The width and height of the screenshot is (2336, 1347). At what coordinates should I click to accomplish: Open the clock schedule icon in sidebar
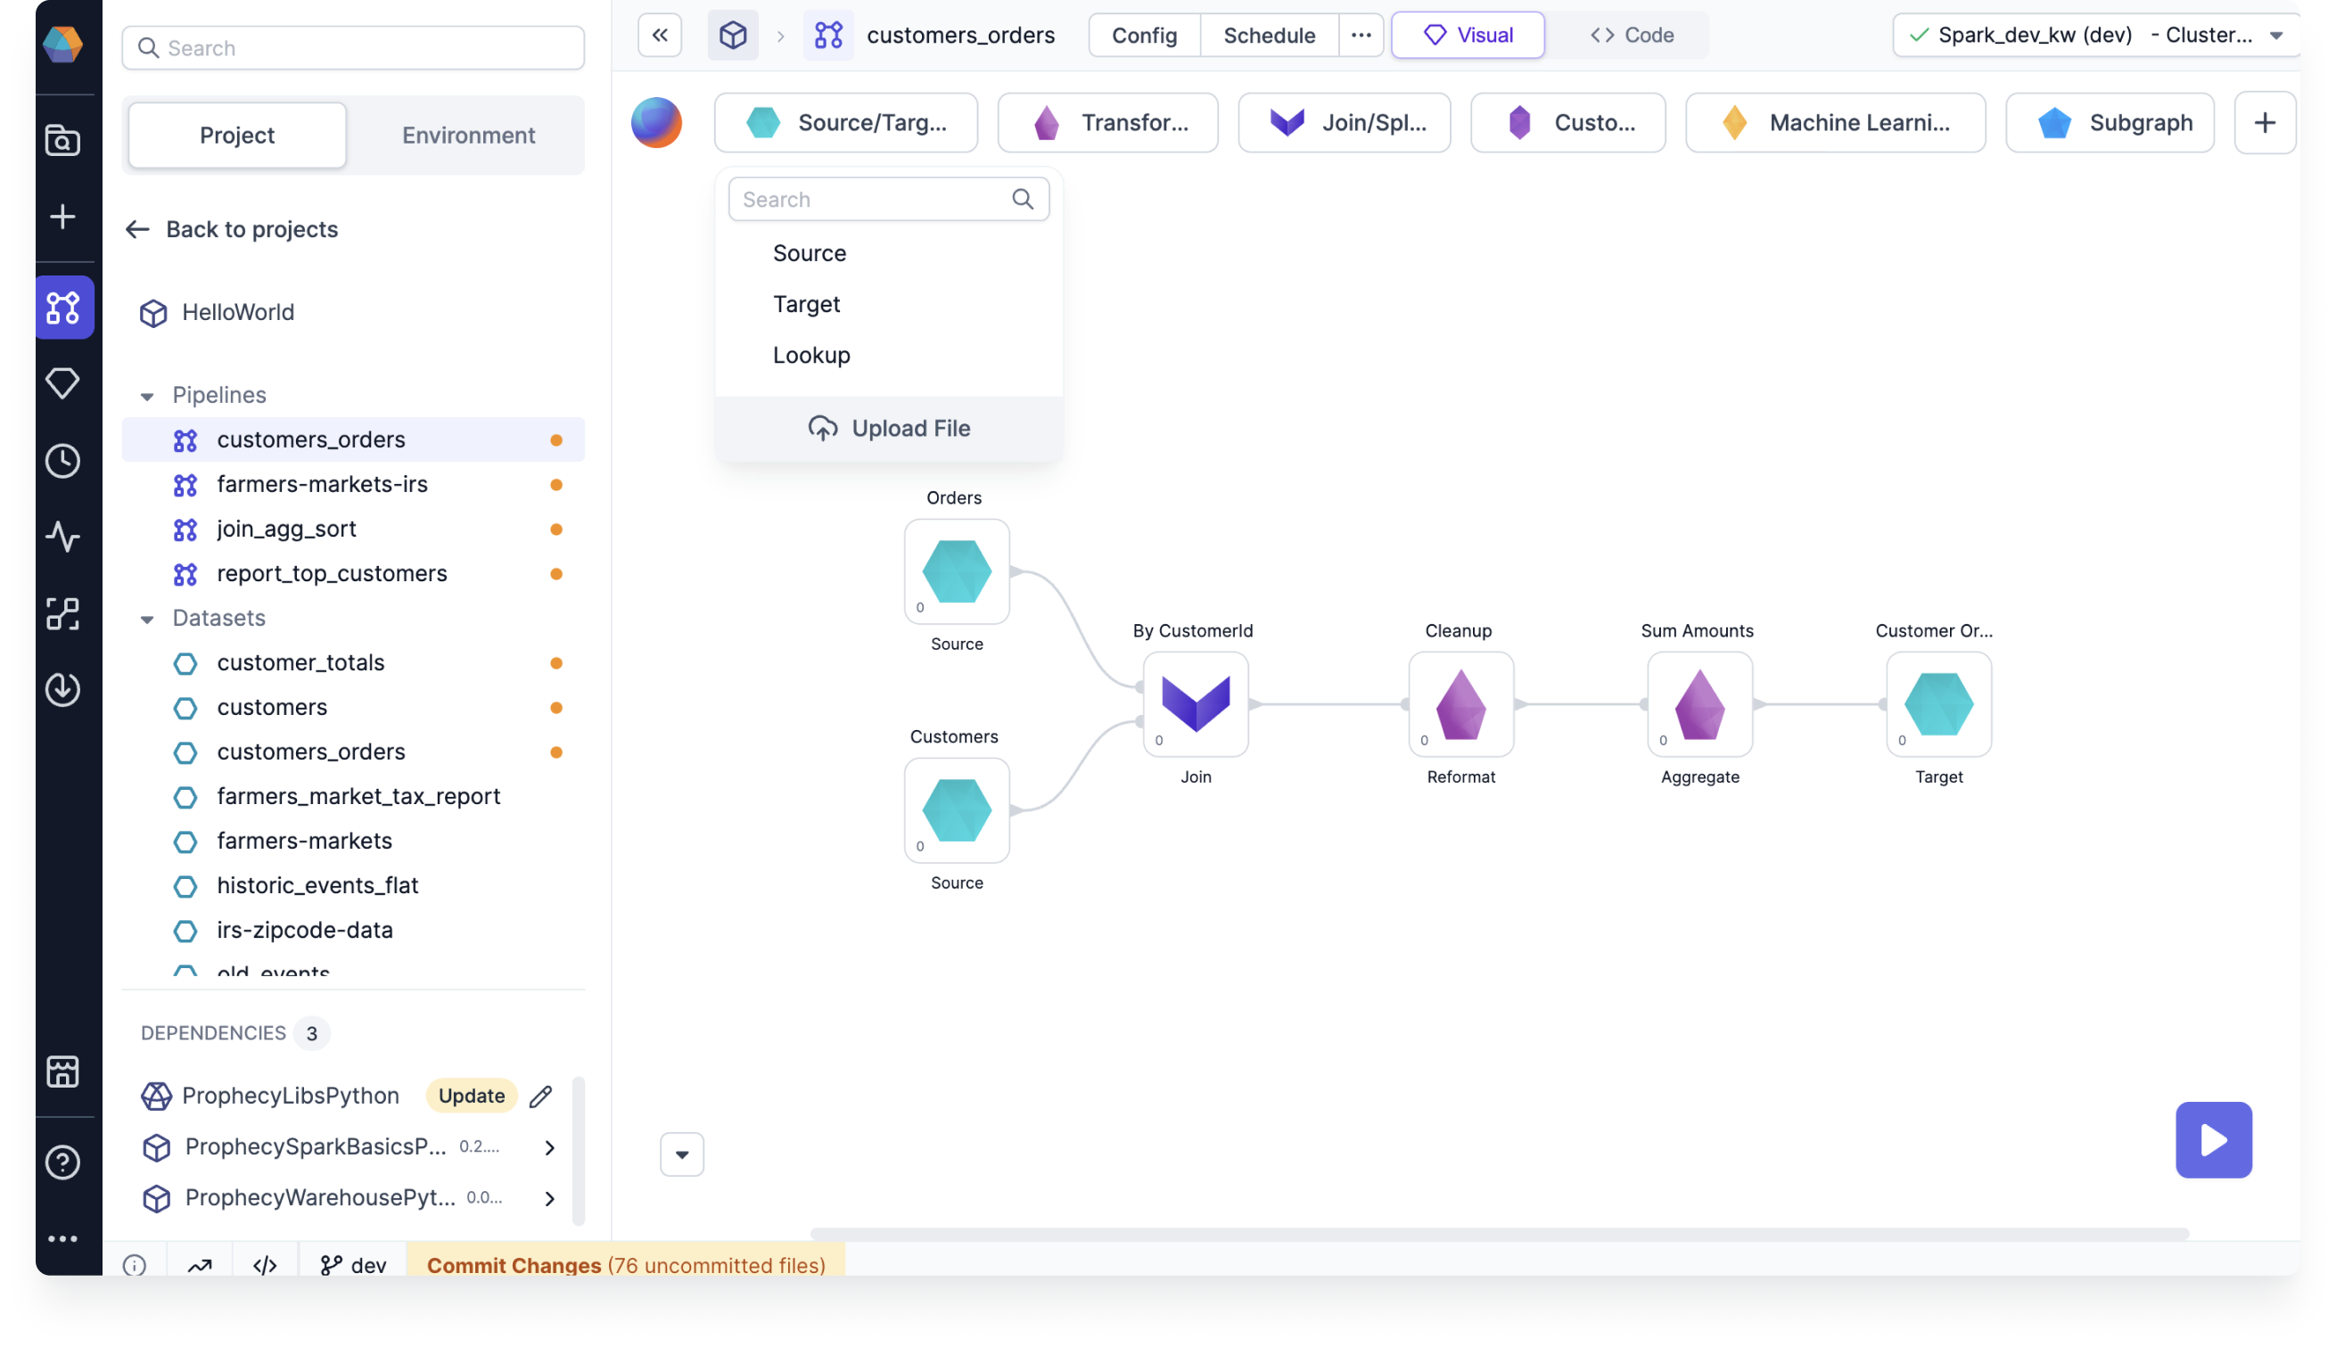tap(63, 461)
